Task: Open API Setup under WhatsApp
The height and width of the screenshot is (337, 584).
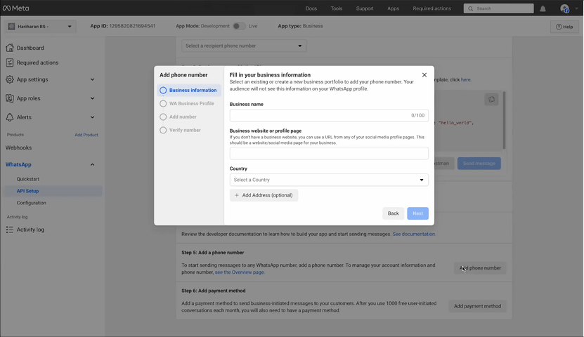Action: (27, 191)
